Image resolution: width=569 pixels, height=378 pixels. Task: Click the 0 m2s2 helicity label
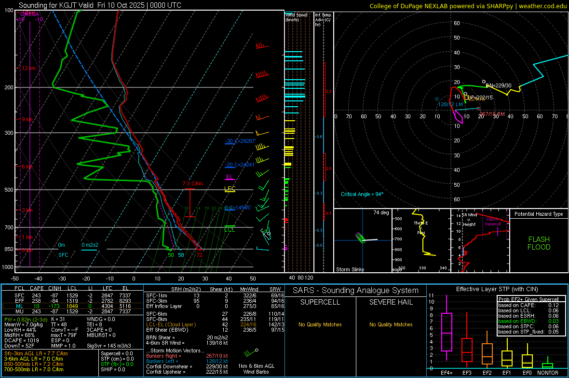[x=90, y=245]
